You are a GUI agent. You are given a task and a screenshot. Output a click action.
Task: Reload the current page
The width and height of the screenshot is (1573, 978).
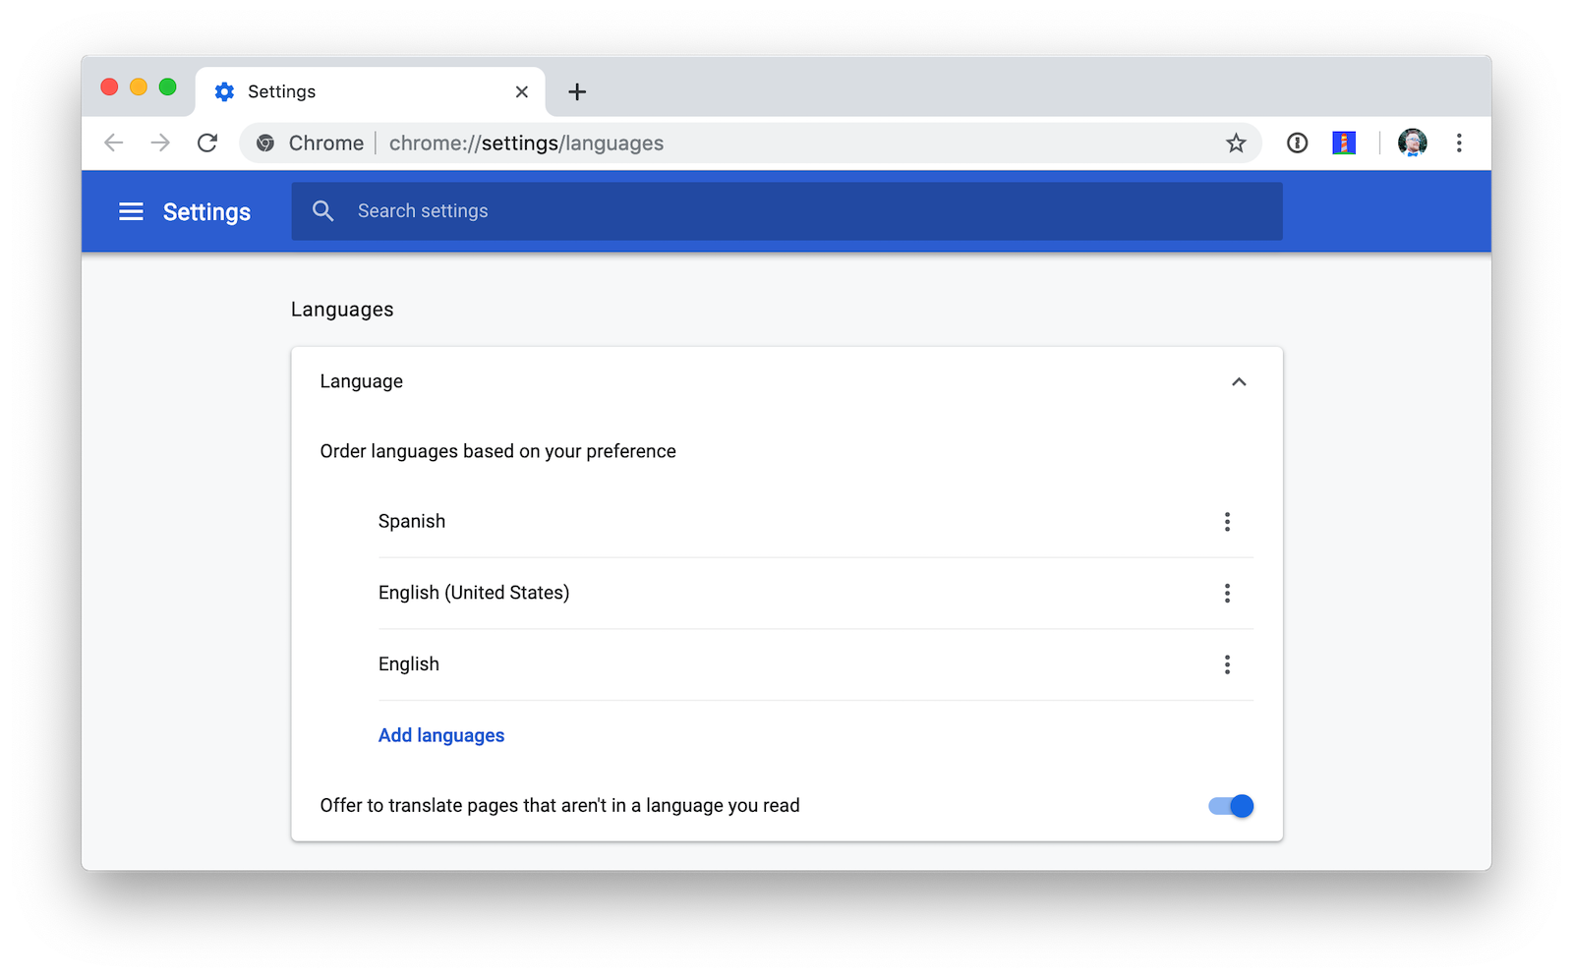click(x=207, y=144)
